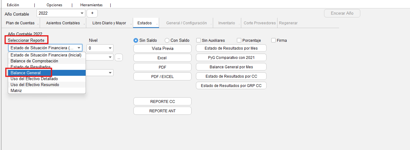This screenshot has width=410, height=150.
Task: Export report with the Excel button
Action: tap(162, 58)
